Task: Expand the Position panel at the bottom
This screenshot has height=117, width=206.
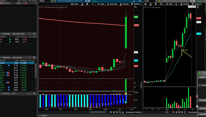Action: 40,116
